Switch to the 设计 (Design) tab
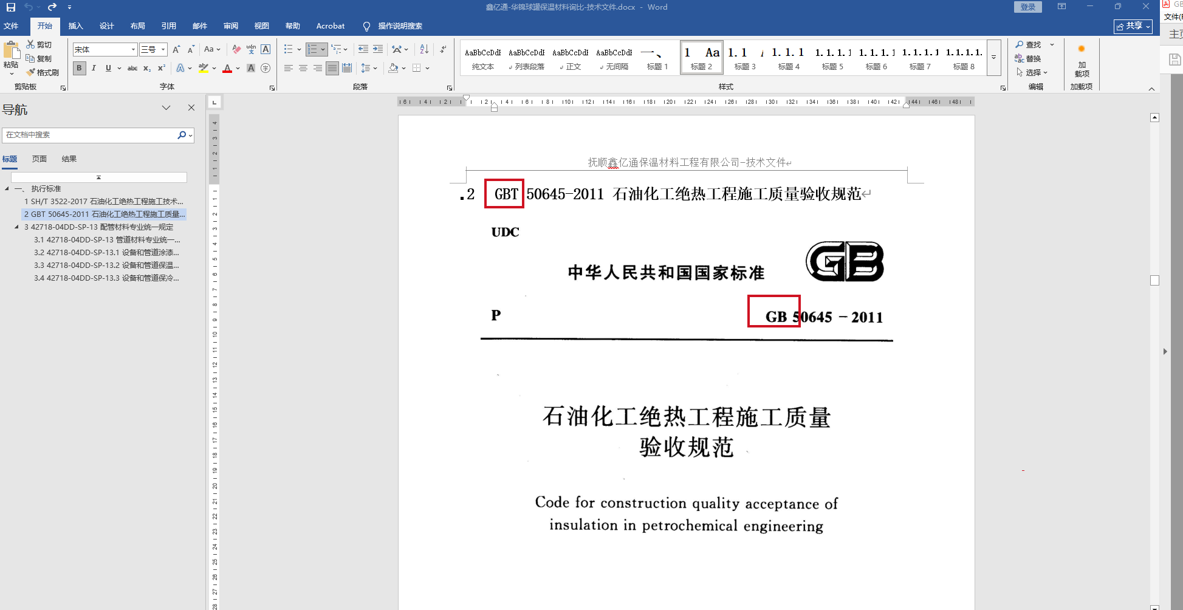 pyautogui.click(x=106, y=26)
